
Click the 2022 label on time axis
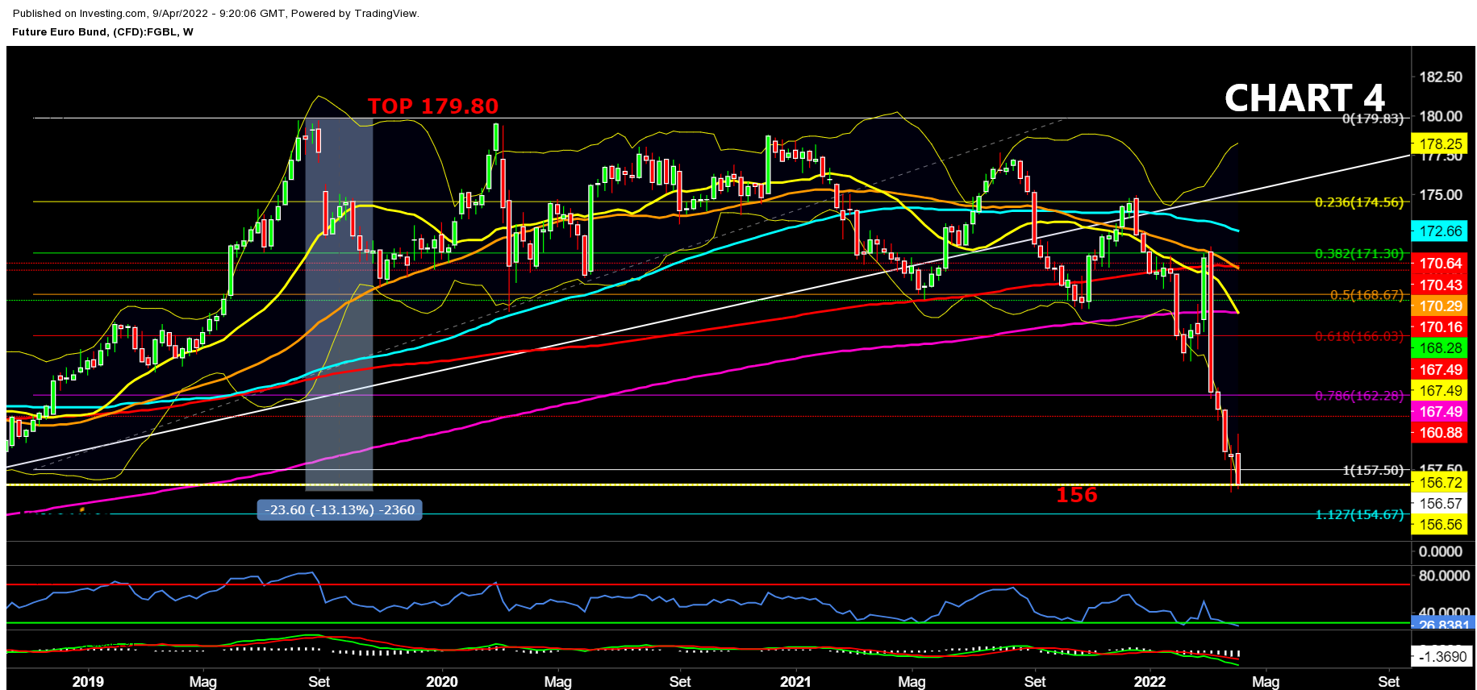tap(1149, 682)
